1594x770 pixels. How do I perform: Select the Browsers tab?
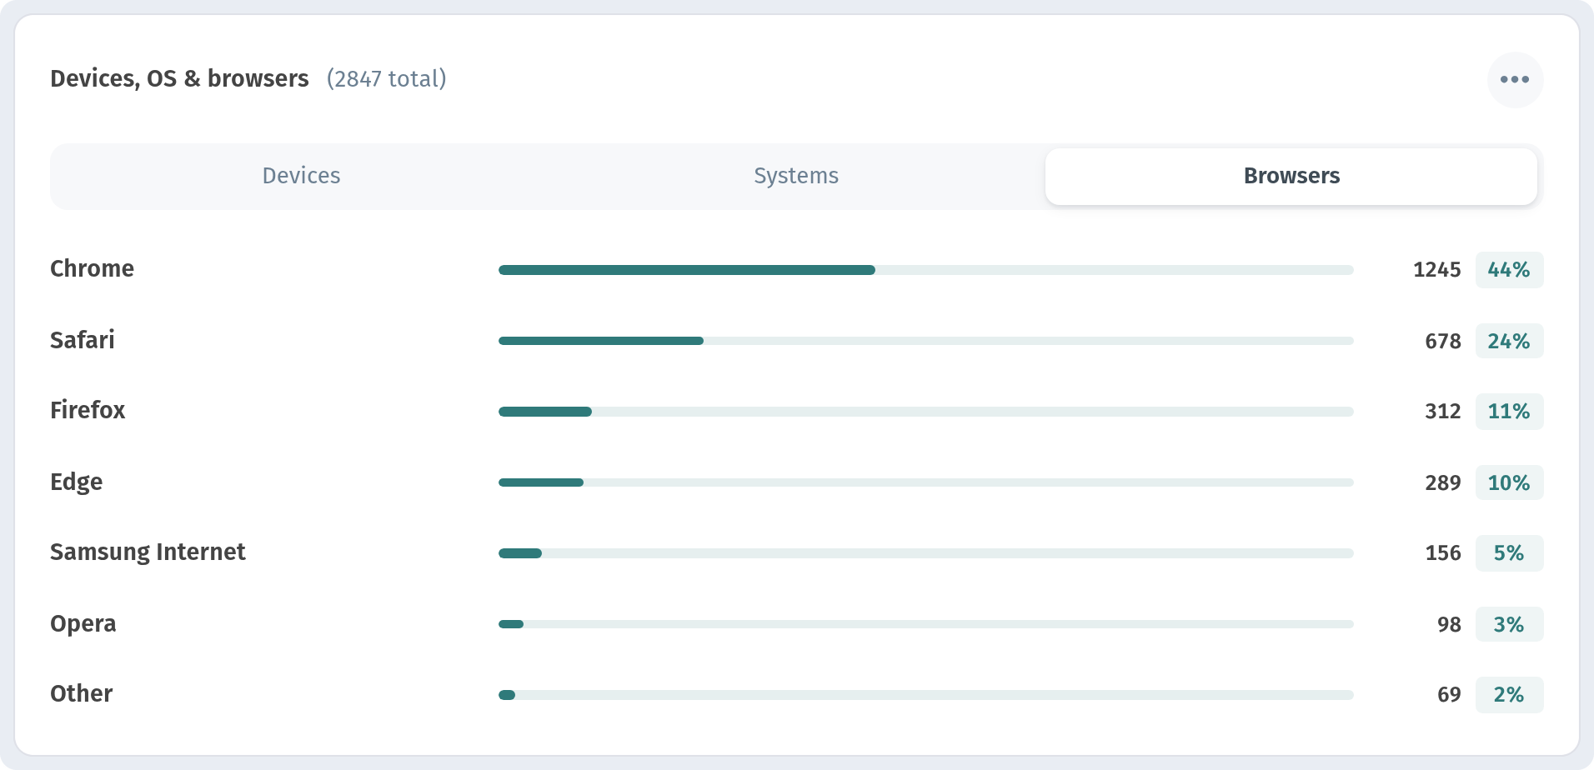click(x=1291, y=176)
